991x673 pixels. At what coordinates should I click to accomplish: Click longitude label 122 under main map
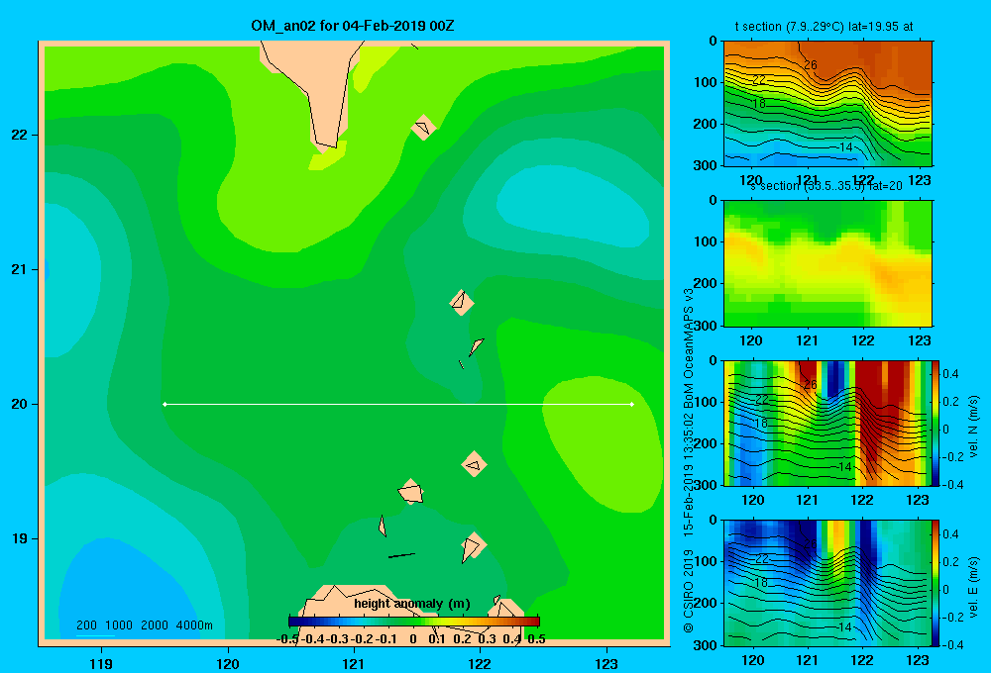point(480,663)
